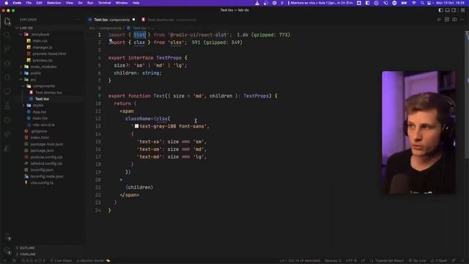Open the File menu

29,3
